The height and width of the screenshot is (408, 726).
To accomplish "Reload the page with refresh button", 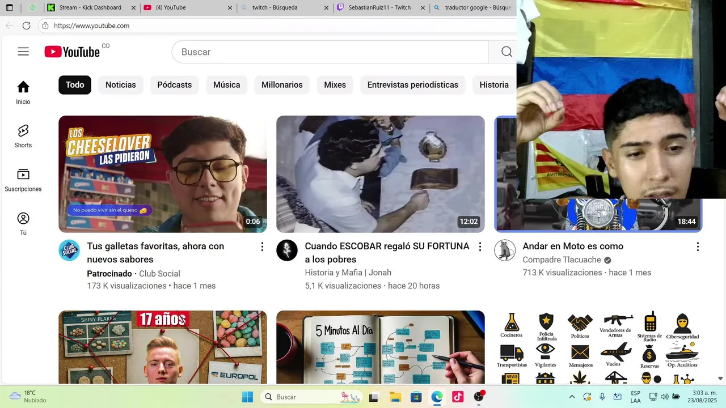I will pyautogui.click(x=26, y=25).
